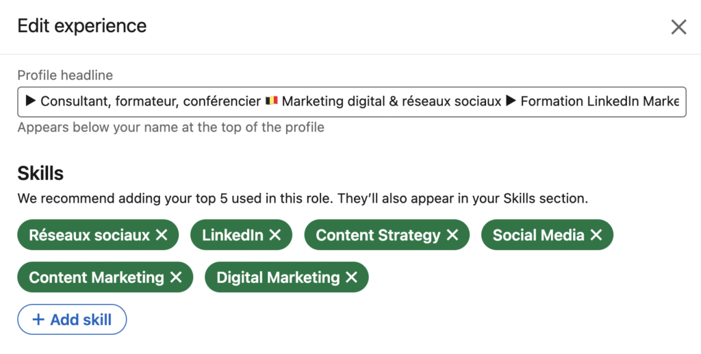Click the Profile headline field label

[x=65, y=75]
